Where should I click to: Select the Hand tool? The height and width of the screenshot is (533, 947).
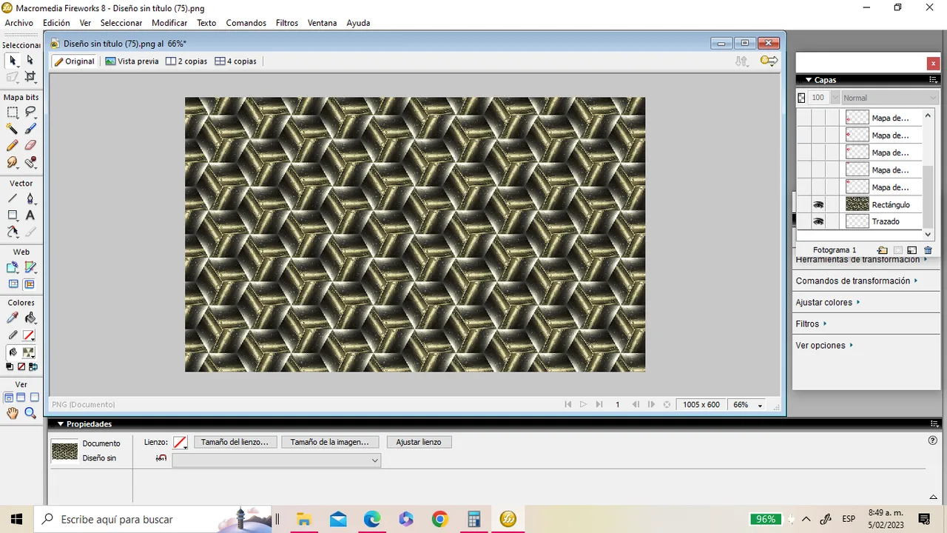click(13, 414)
